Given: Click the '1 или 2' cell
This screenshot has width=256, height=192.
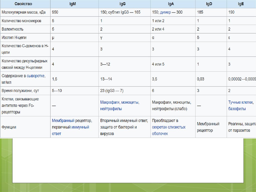Looking at the screenshot, I should (158, 21).
